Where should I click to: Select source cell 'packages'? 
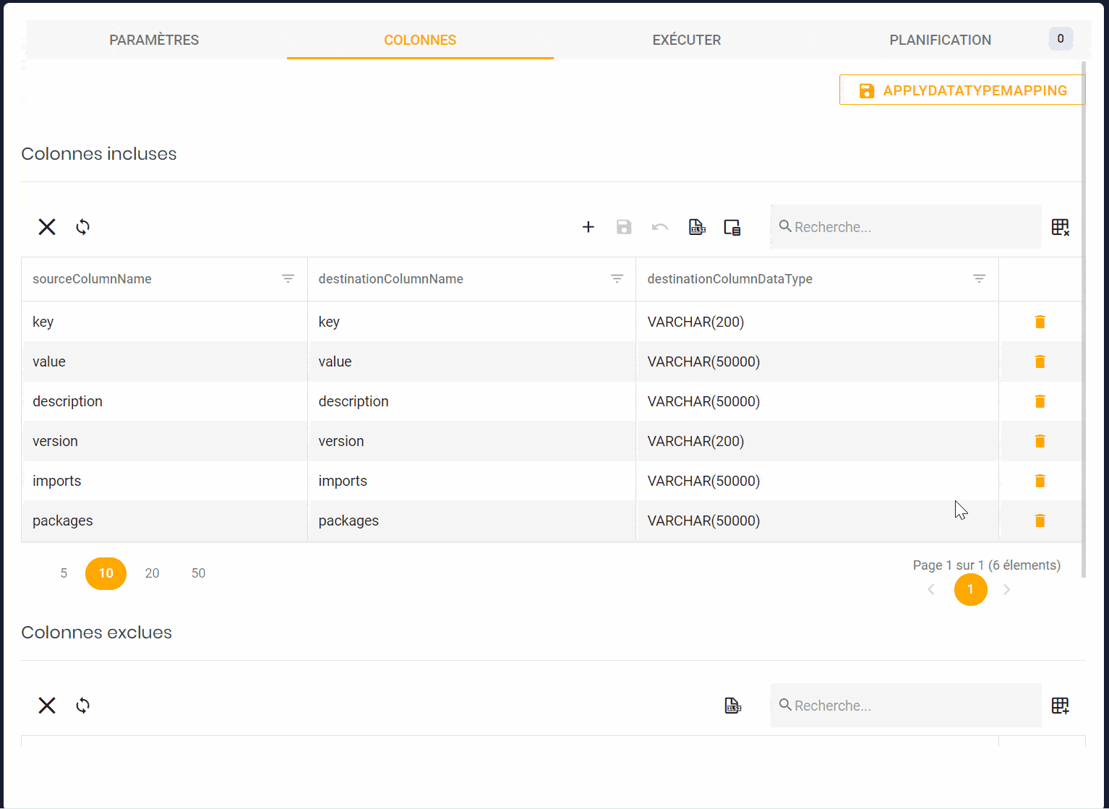(165, 521)
